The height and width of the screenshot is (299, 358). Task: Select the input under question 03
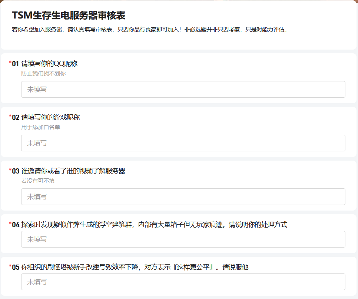tap(183, 196)
